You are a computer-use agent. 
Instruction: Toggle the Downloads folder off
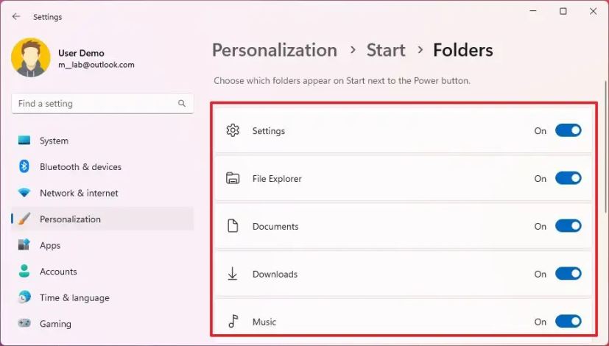pos(568,274)
